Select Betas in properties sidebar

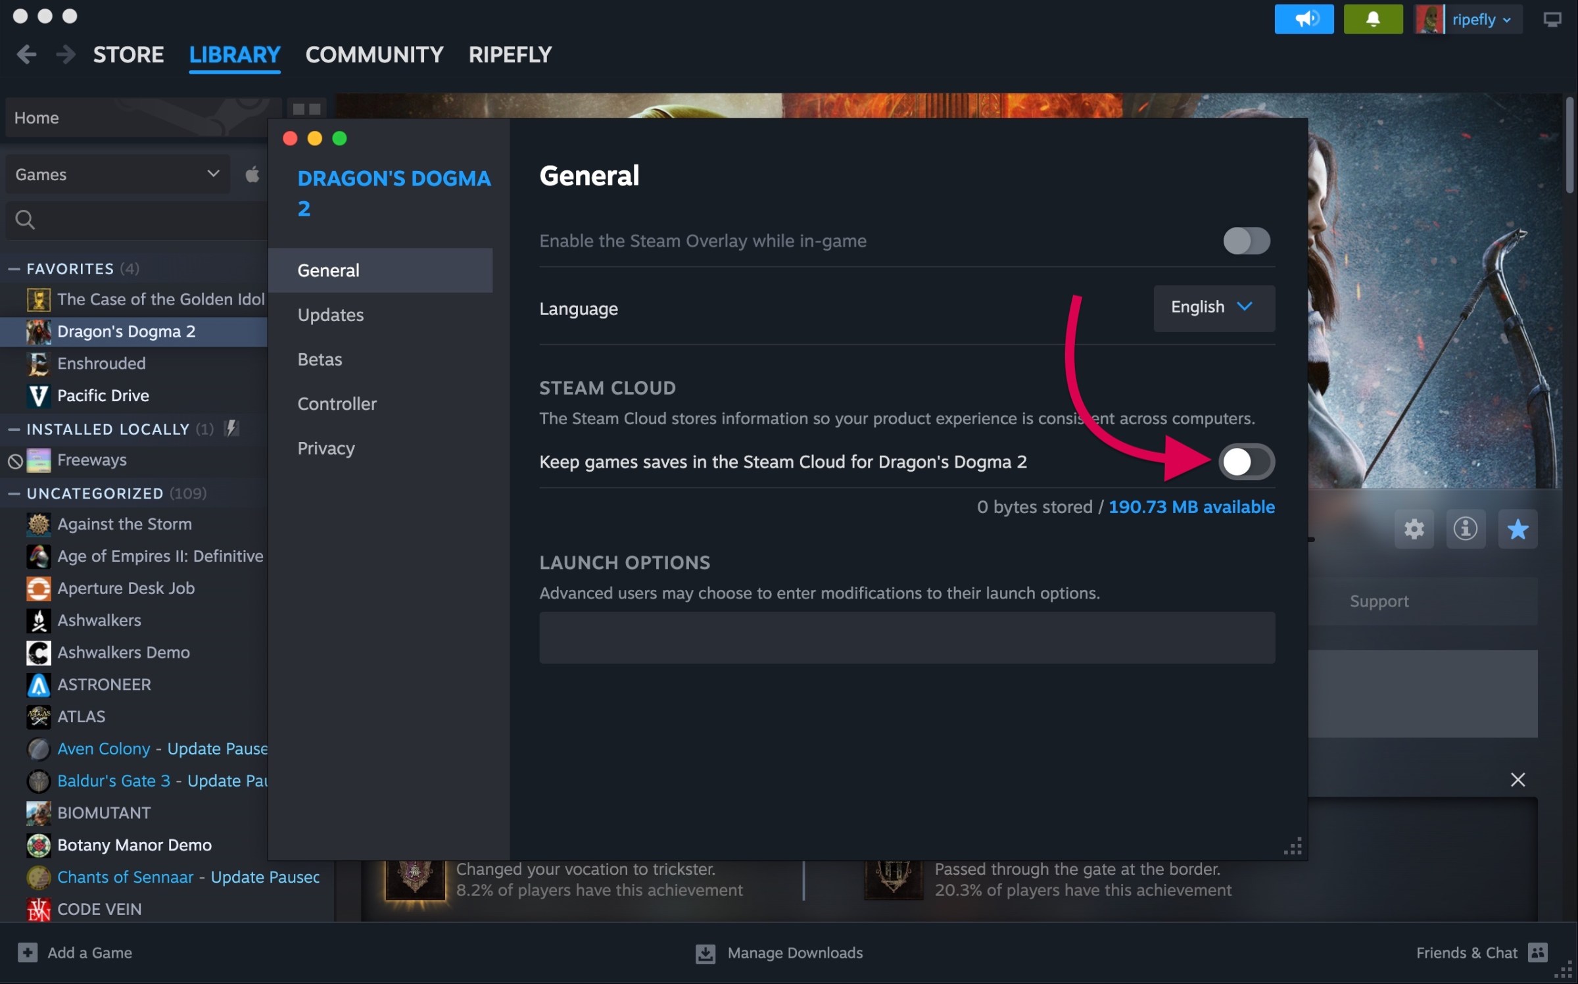tap(380, 359)
